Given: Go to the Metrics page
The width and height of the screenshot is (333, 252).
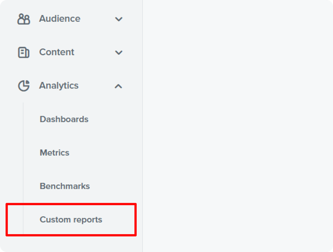Looking at the screenshot, I should click(55, 153).
